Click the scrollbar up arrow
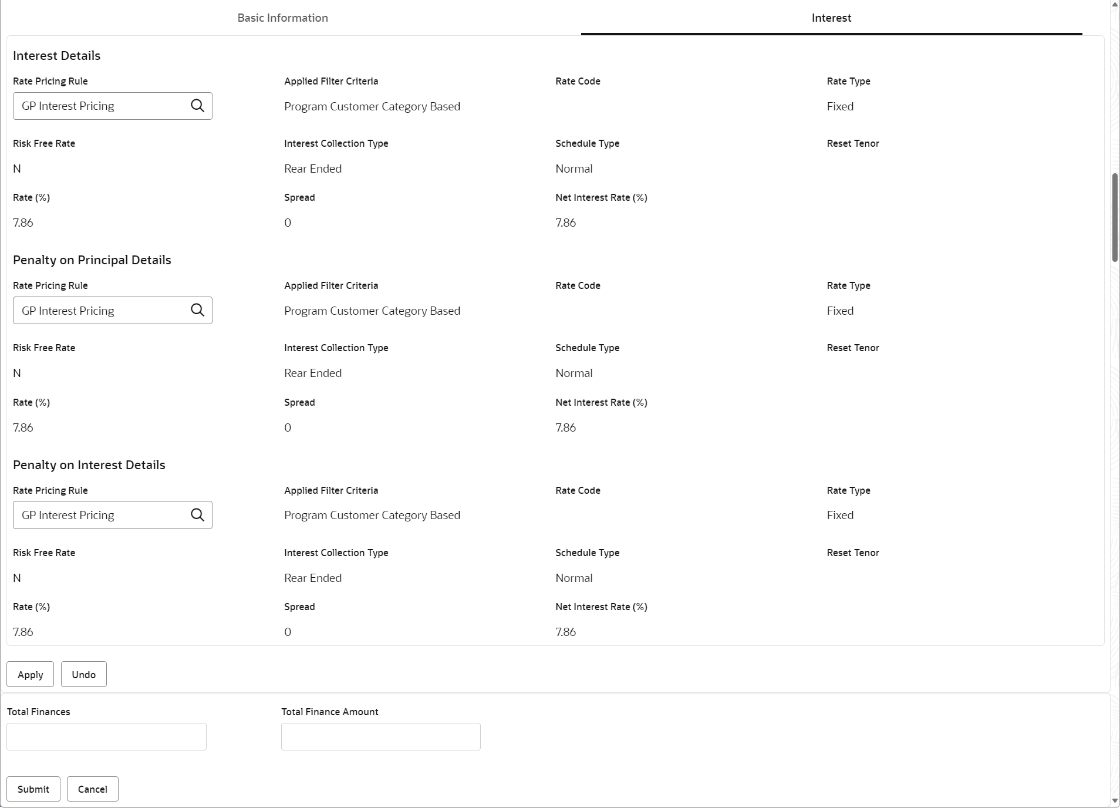The width and height of the screenshot is (1120, 808). (1115, 4)
